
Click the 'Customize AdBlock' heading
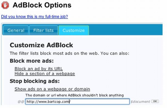point(41,45)
